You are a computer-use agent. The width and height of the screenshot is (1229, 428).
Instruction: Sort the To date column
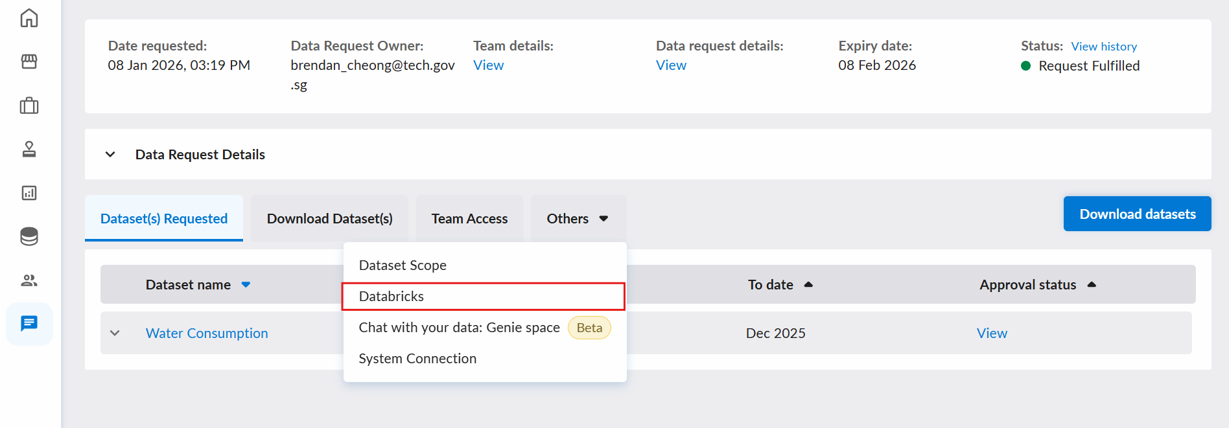click(808, 284)
